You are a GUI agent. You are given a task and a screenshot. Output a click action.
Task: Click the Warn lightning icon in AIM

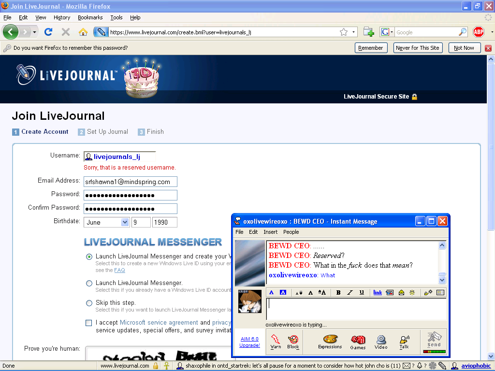tap(276, 342)
